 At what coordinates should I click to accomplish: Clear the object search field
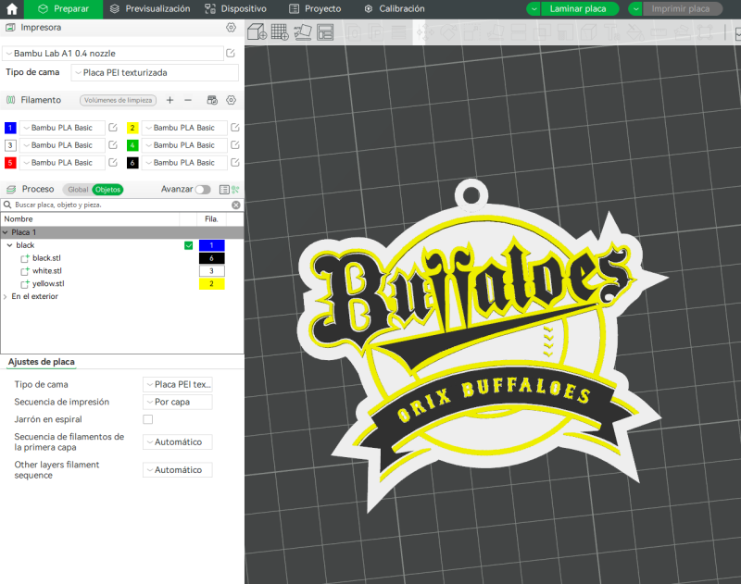click(236, 205)
